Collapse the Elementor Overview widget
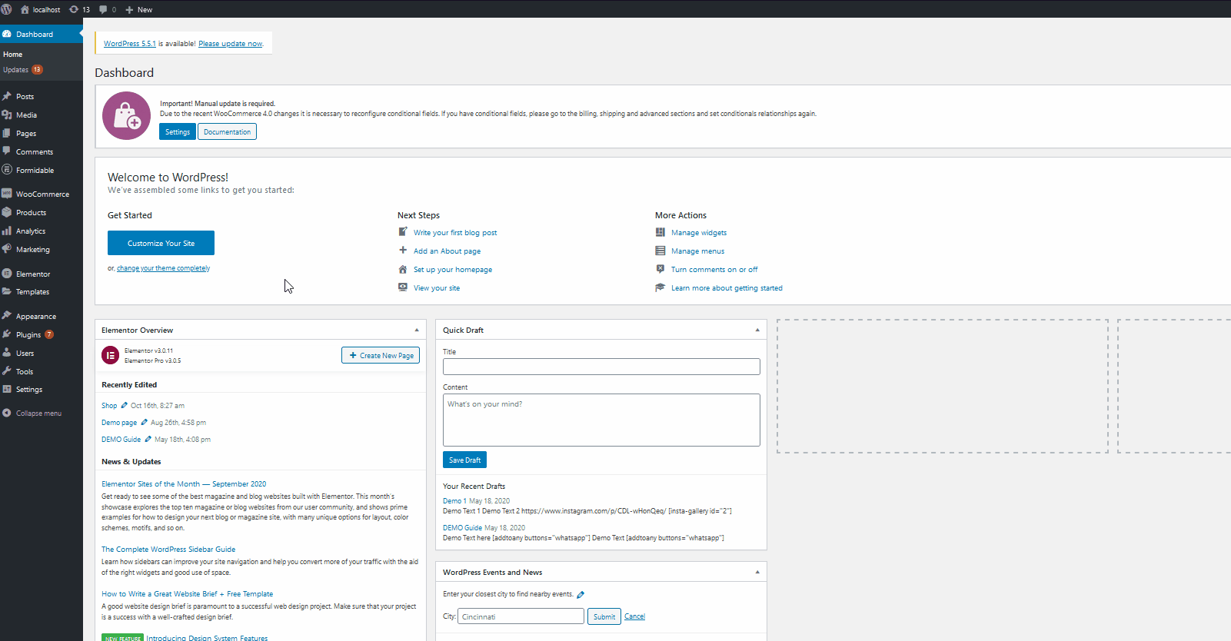 pyautogui.click(x=417, y=330)
